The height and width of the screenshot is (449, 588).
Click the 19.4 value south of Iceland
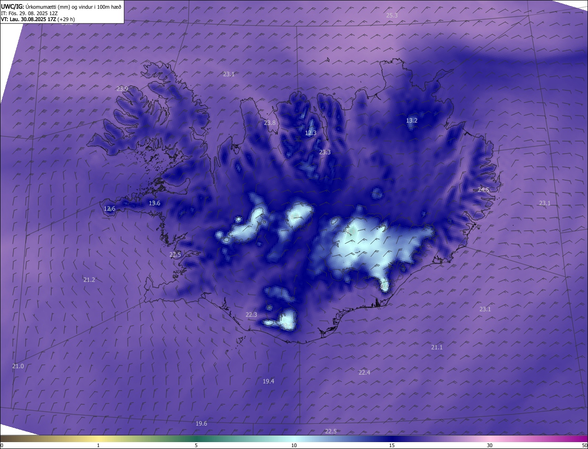coord(268,382)
